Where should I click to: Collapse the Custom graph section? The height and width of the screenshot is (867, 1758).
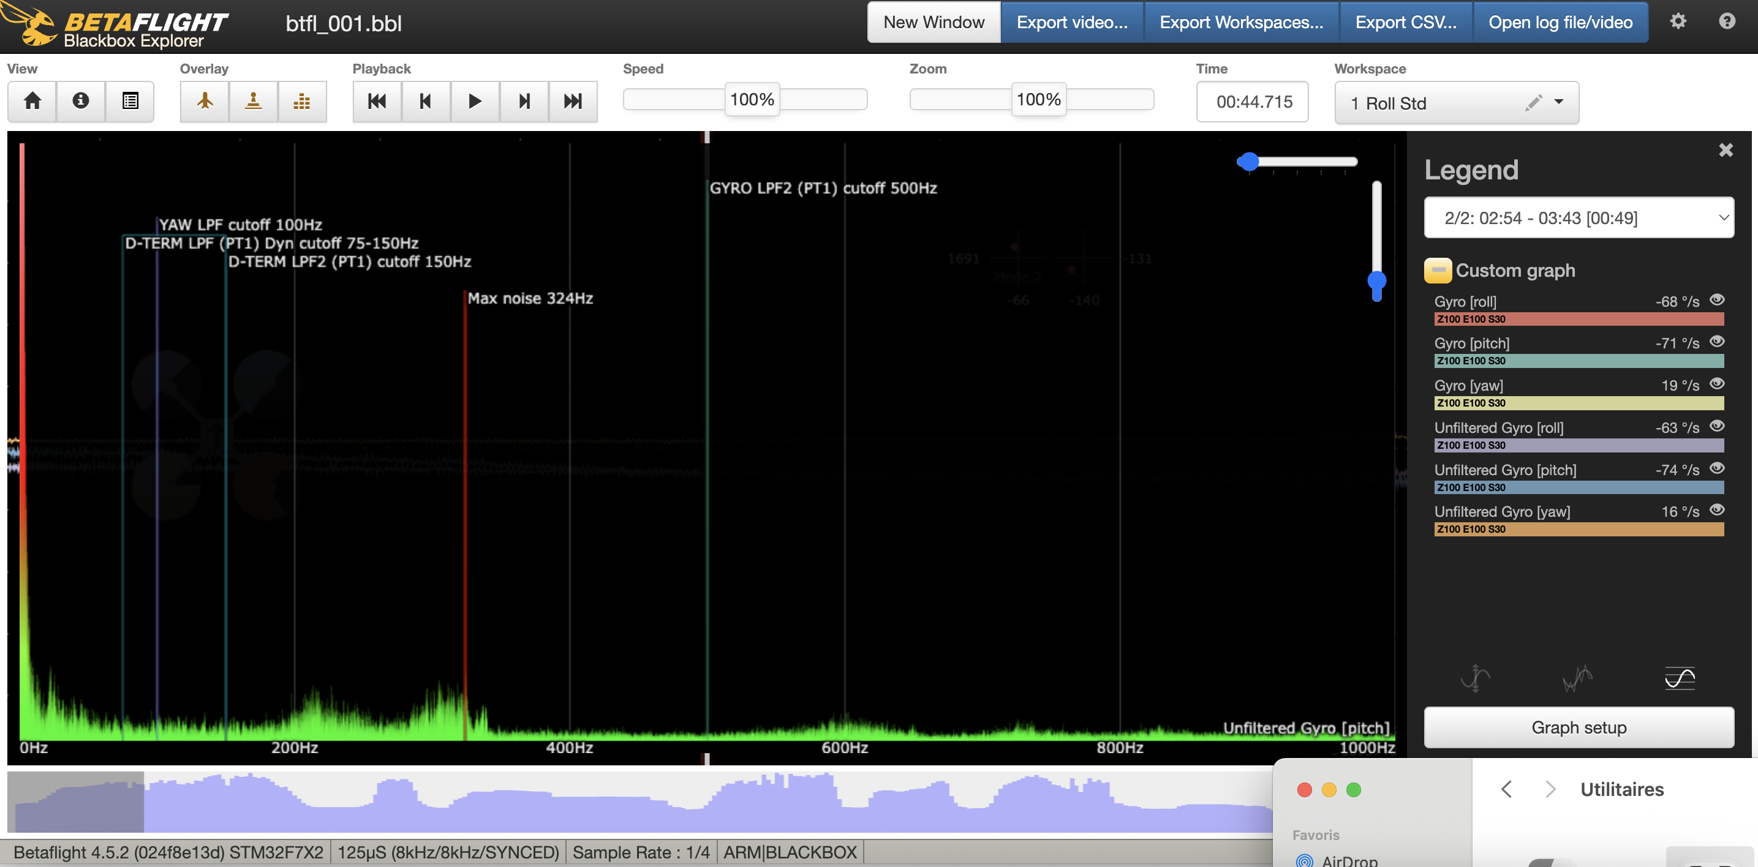point(1437,270)
